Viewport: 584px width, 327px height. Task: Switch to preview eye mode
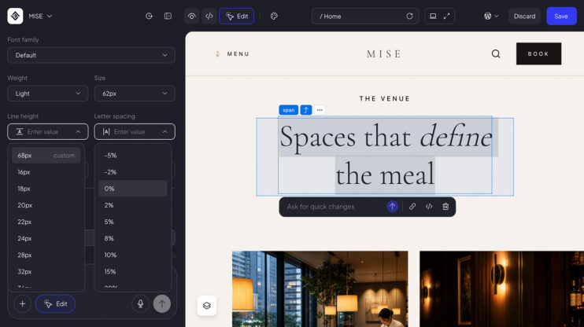(x=191, y=16)
